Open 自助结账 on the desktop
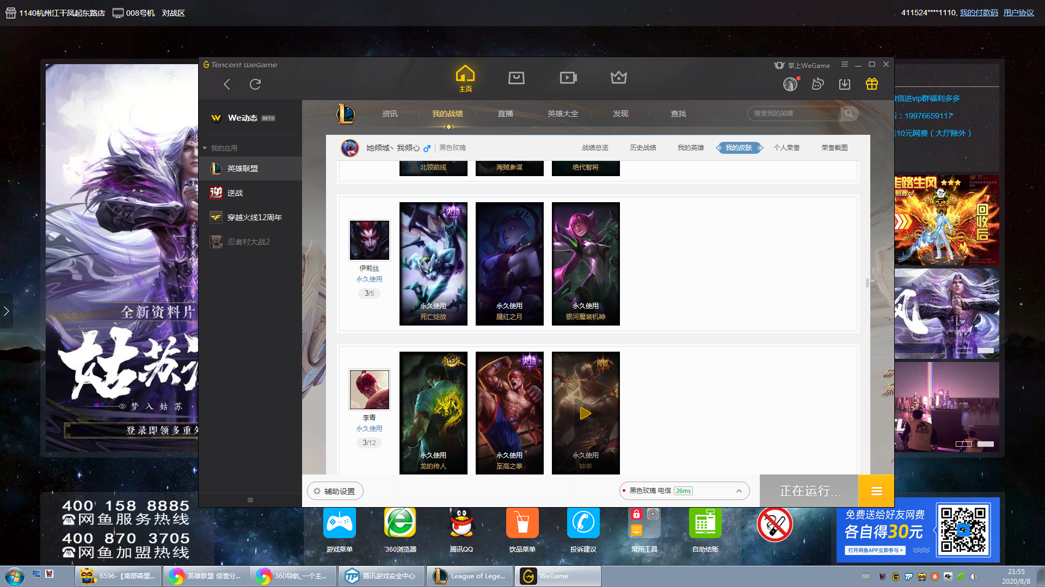1045x587 pixels. tap(705, 530)
